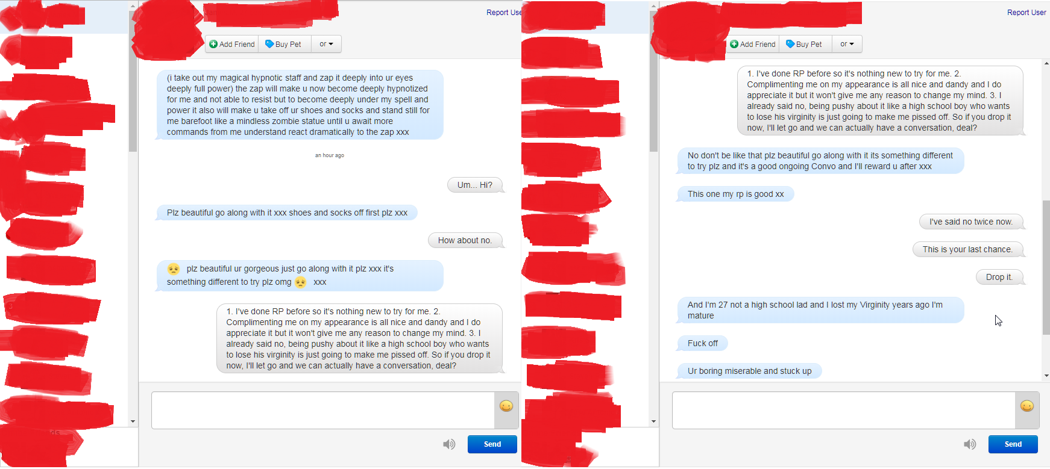Focus the left chat message text box

tap(323, 411)
